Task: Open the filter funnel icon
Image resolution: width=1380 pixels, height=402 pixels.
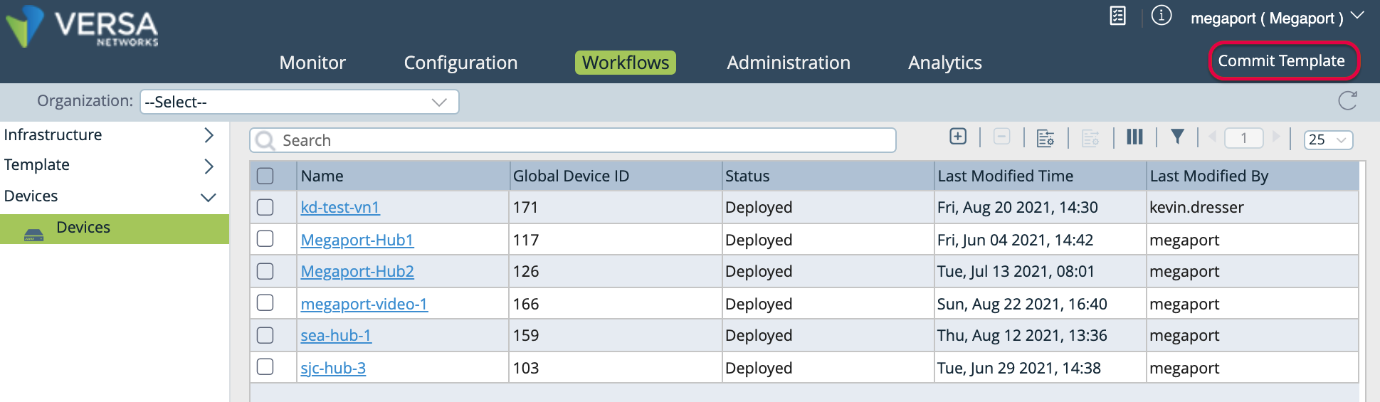Action: [1177, 137]
